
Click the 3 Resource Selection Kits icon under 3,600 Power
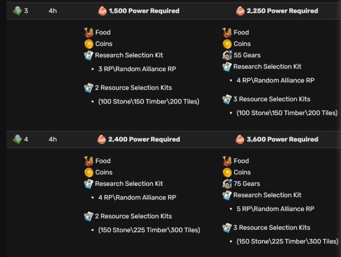[227, 228]
